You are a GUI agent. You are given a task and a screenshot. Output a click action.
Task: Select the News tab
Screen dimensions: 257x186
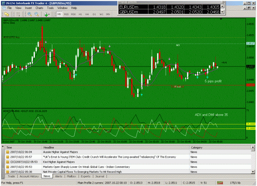(47, 176)
